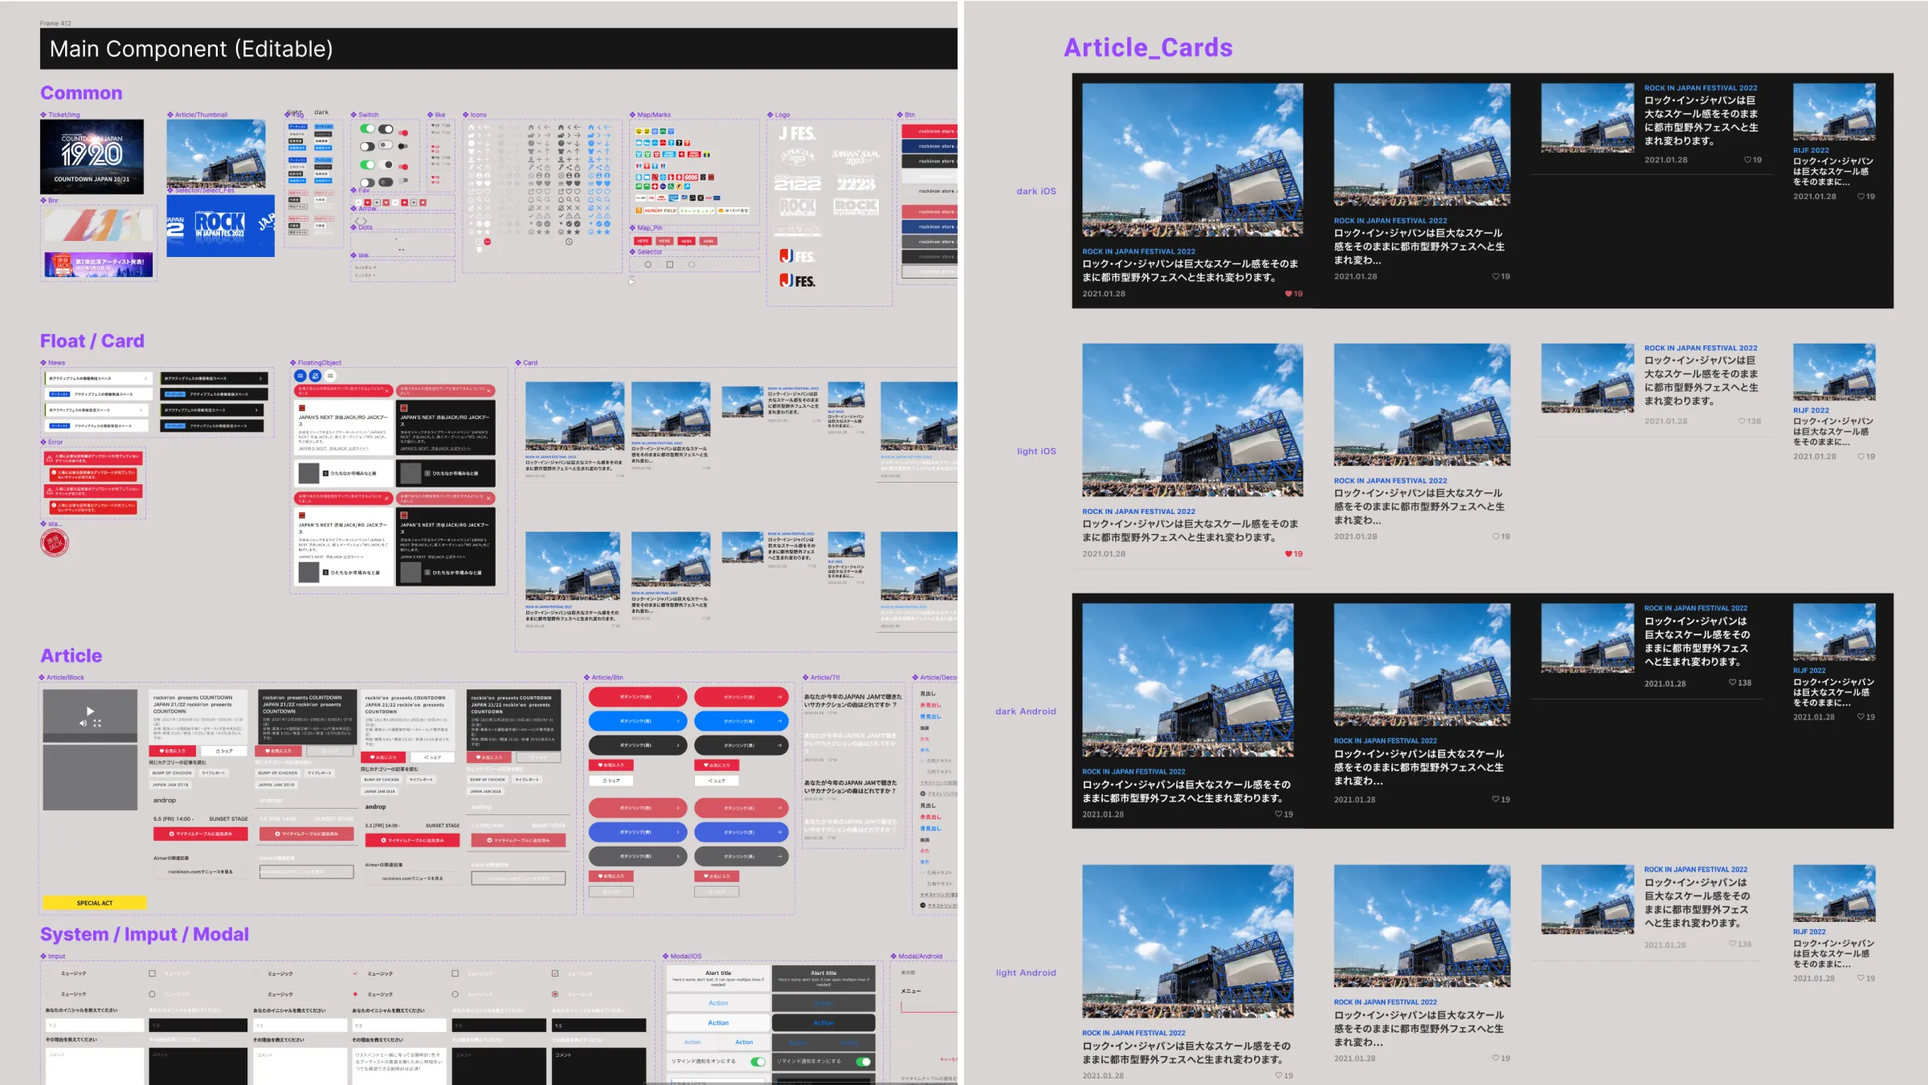Click the first dark news bar with chevron
This screenshot has height=1085, width=1928.
pos(214,378)
